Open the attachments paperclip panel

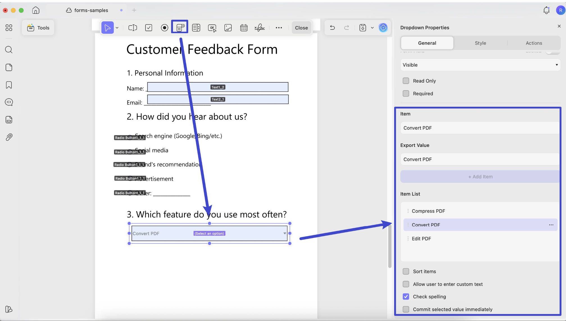click(9, 137)
